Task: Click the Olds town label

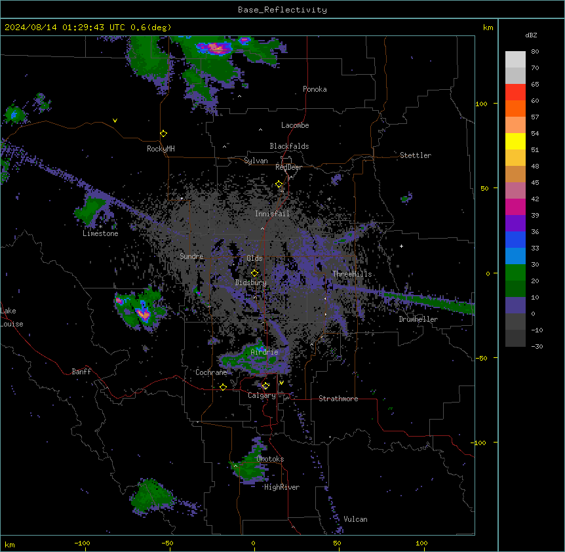Action: click(x=254, y=258)
